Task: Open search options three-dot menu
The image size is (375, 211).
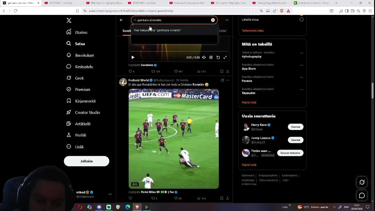Action: pyautogui.click(x=227, y=20)
